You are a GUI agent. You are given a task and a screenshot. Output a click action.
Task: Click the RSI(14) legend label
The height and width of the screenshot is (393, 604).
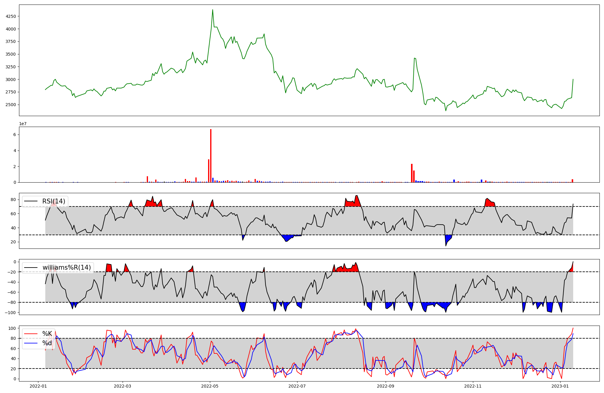click(x=53, y=201)
